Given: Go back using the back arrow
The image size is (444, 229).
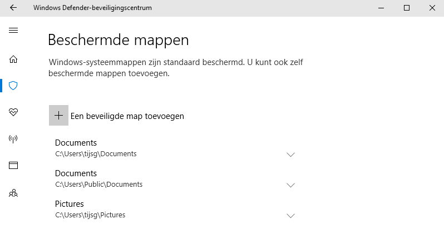Looking at the screenshot, I should [x=13, y=8].
